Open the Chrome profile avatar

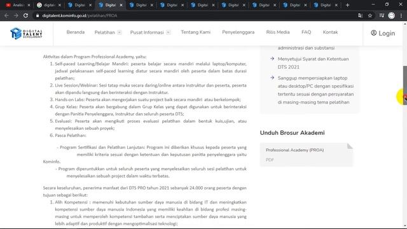point(392,15)
